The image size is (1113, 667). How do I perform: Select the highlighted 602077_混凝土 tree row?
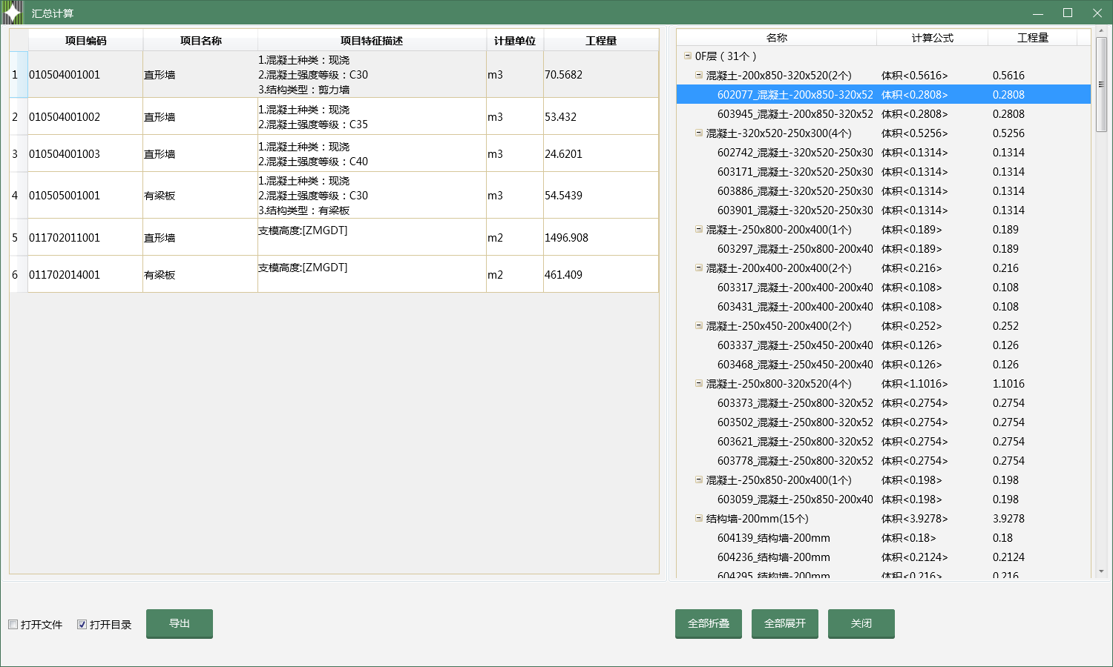[884, 94]
